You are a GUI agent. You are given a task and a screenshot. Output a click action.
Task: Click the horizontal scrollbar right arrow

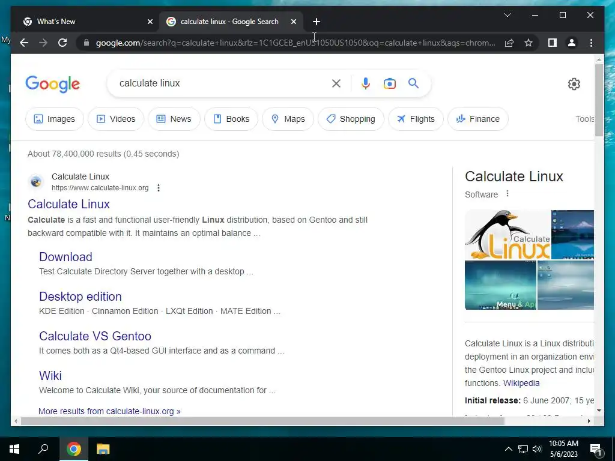click(589, 421)
